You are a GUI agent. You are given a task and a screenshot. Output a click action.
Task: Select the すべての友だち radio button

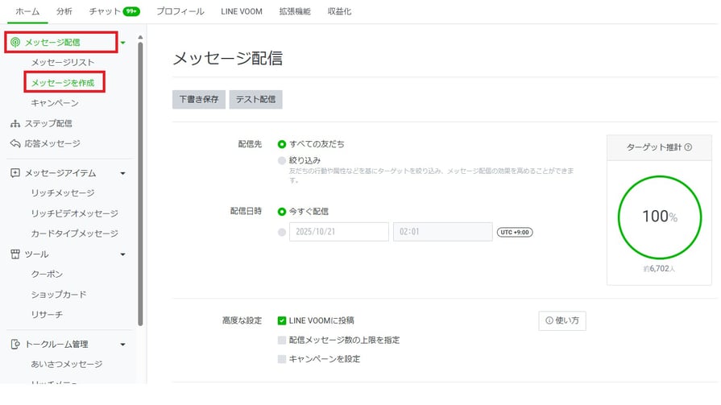(x=282, y=144)
